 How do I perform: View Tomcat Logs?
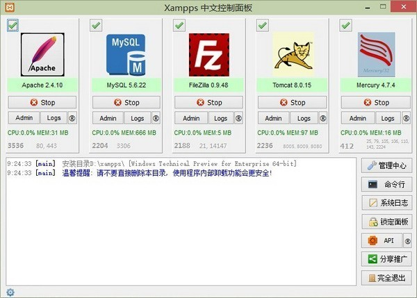(304, 118)
